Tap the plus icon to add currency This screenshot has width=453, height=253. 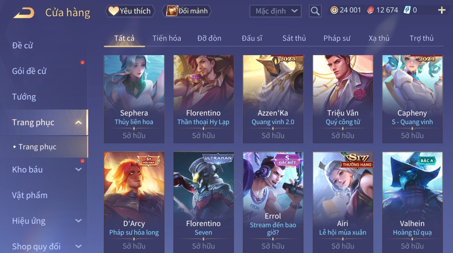click(442, 10)
